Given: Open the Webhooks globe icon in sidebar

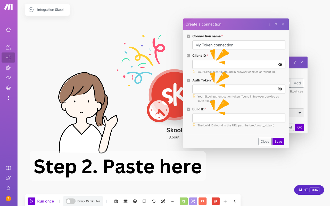Looking at the screenshot, I should click(x=8, y=88).
